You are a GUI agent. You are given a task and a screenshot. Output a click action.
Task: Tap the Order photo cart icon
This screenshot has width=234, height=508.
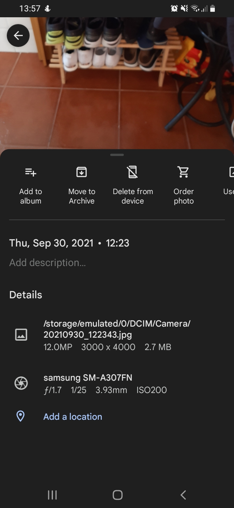184,172
